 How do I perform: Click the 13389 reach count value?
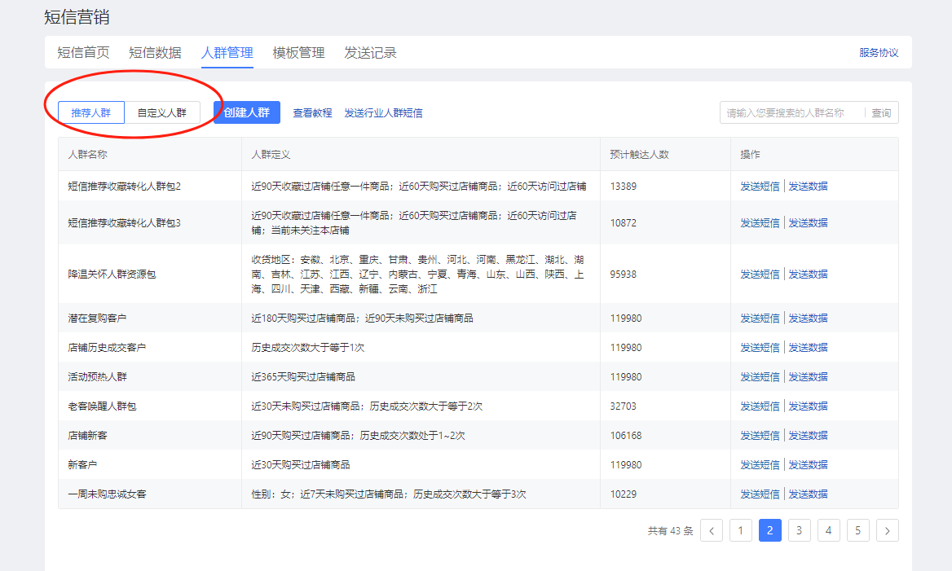[x=624, y=187]
